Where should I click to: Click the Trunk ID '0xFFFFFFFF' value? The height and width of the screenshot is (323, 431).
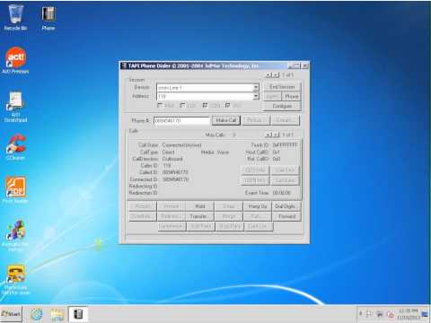[285, 145]
